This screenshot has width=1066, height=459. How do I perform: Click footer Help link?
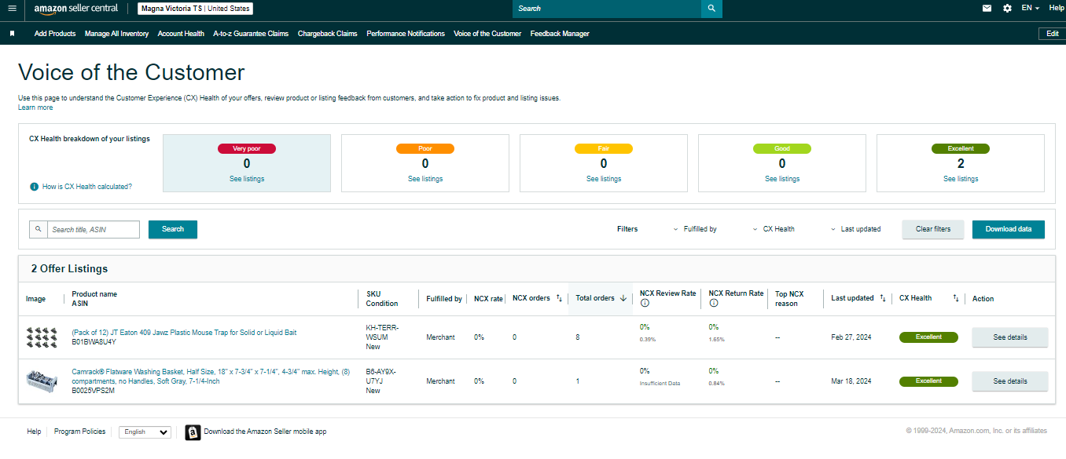click(34, 432)
